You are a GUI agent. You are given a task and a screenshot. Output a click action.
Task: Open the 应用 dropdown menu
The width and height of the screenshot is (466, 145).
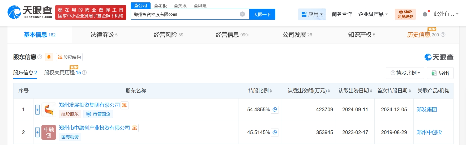click(312, 14)
